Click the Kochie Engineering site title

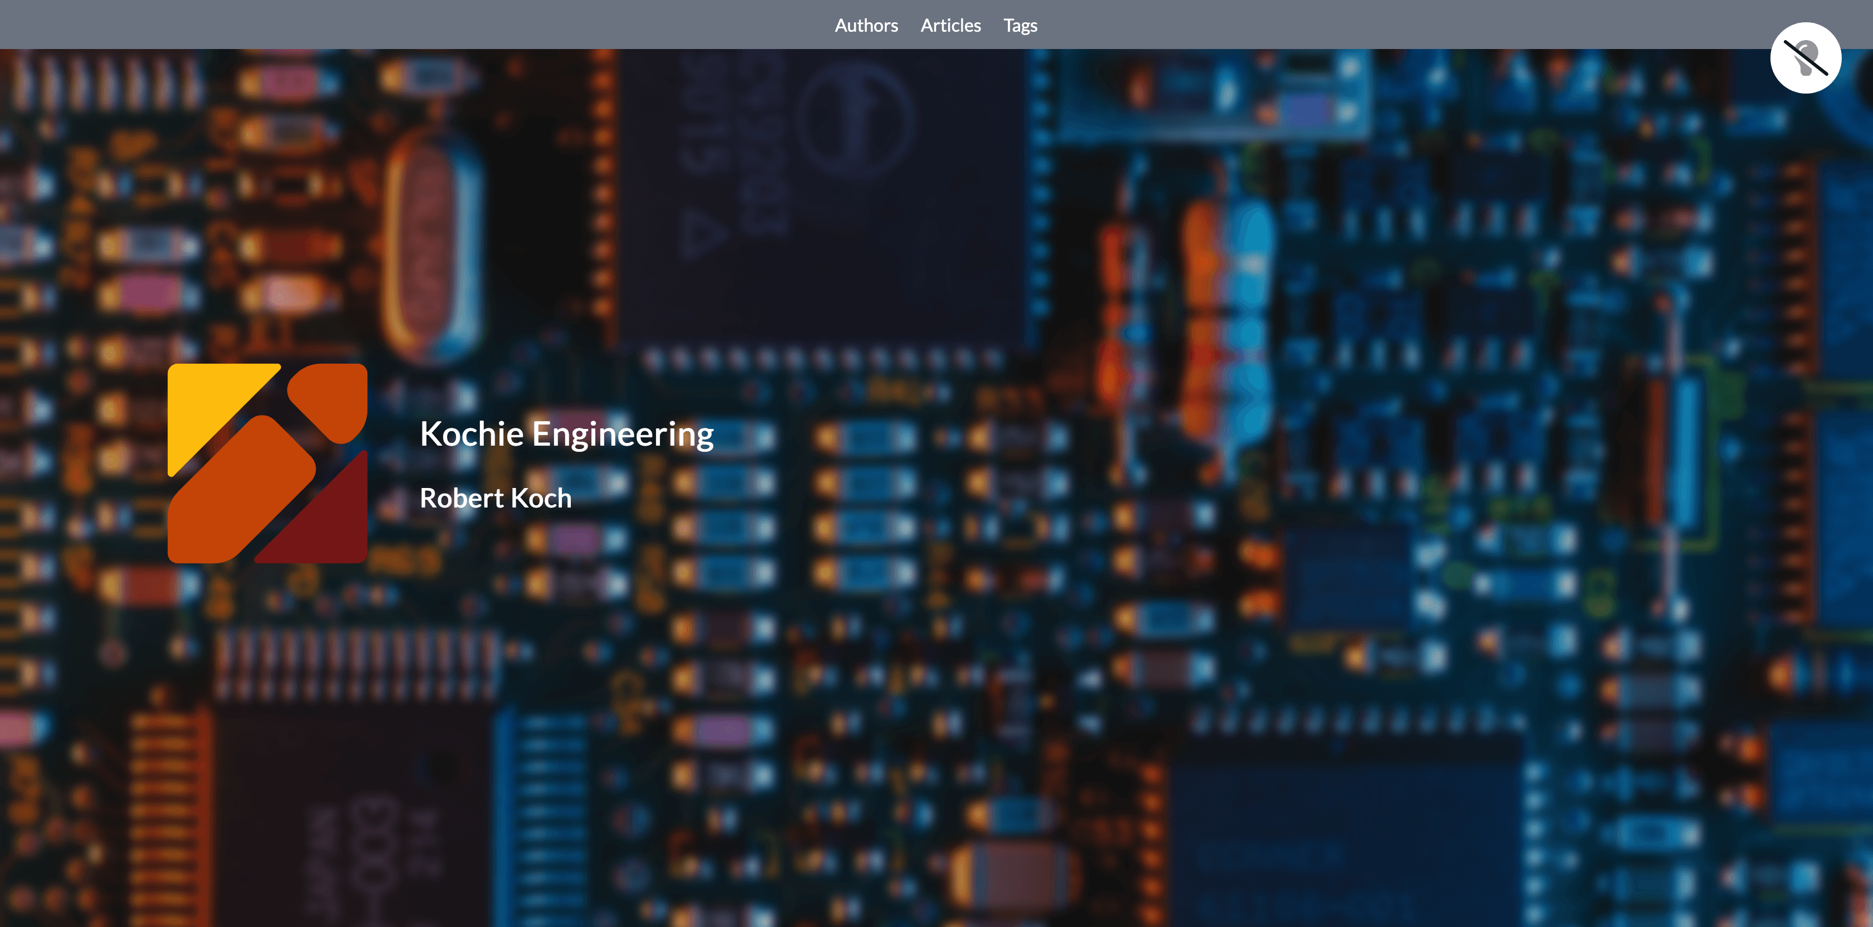[566, 435]
